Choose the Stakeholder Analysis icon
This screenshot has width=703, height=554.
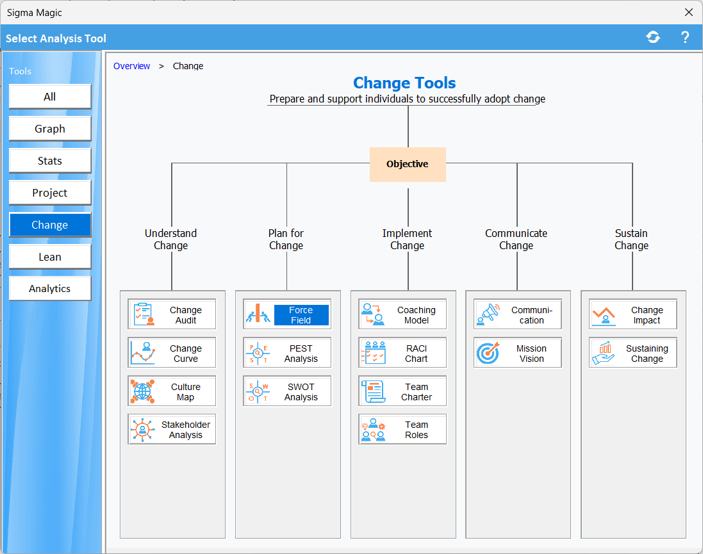tap(143, 430)
